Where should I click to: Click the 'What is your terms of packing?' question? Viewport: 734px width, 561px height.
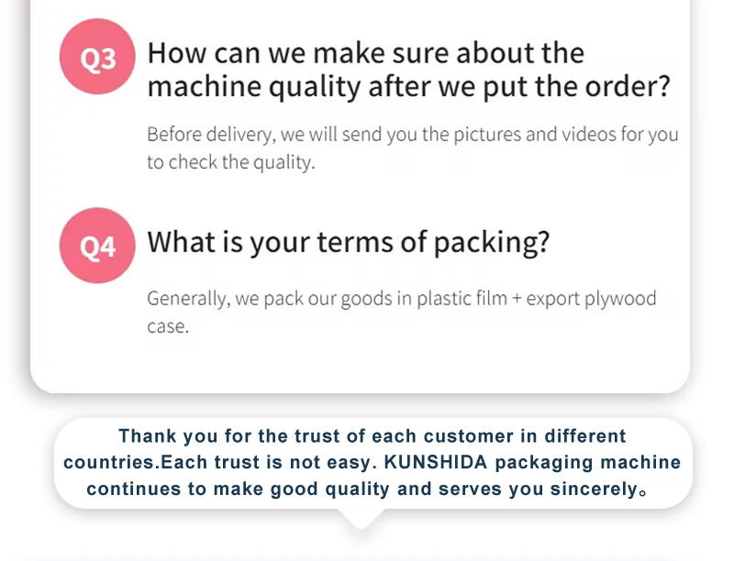tap(349, 243)
